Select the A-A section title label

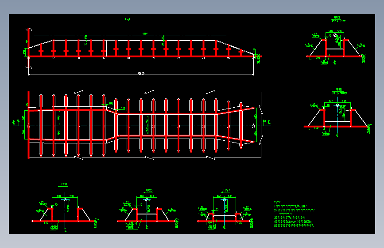128,19
